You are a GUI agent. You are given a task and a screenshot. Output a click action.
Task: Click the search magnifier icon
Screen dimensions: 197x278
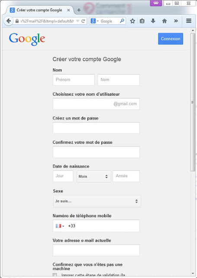tap(122, 21)
